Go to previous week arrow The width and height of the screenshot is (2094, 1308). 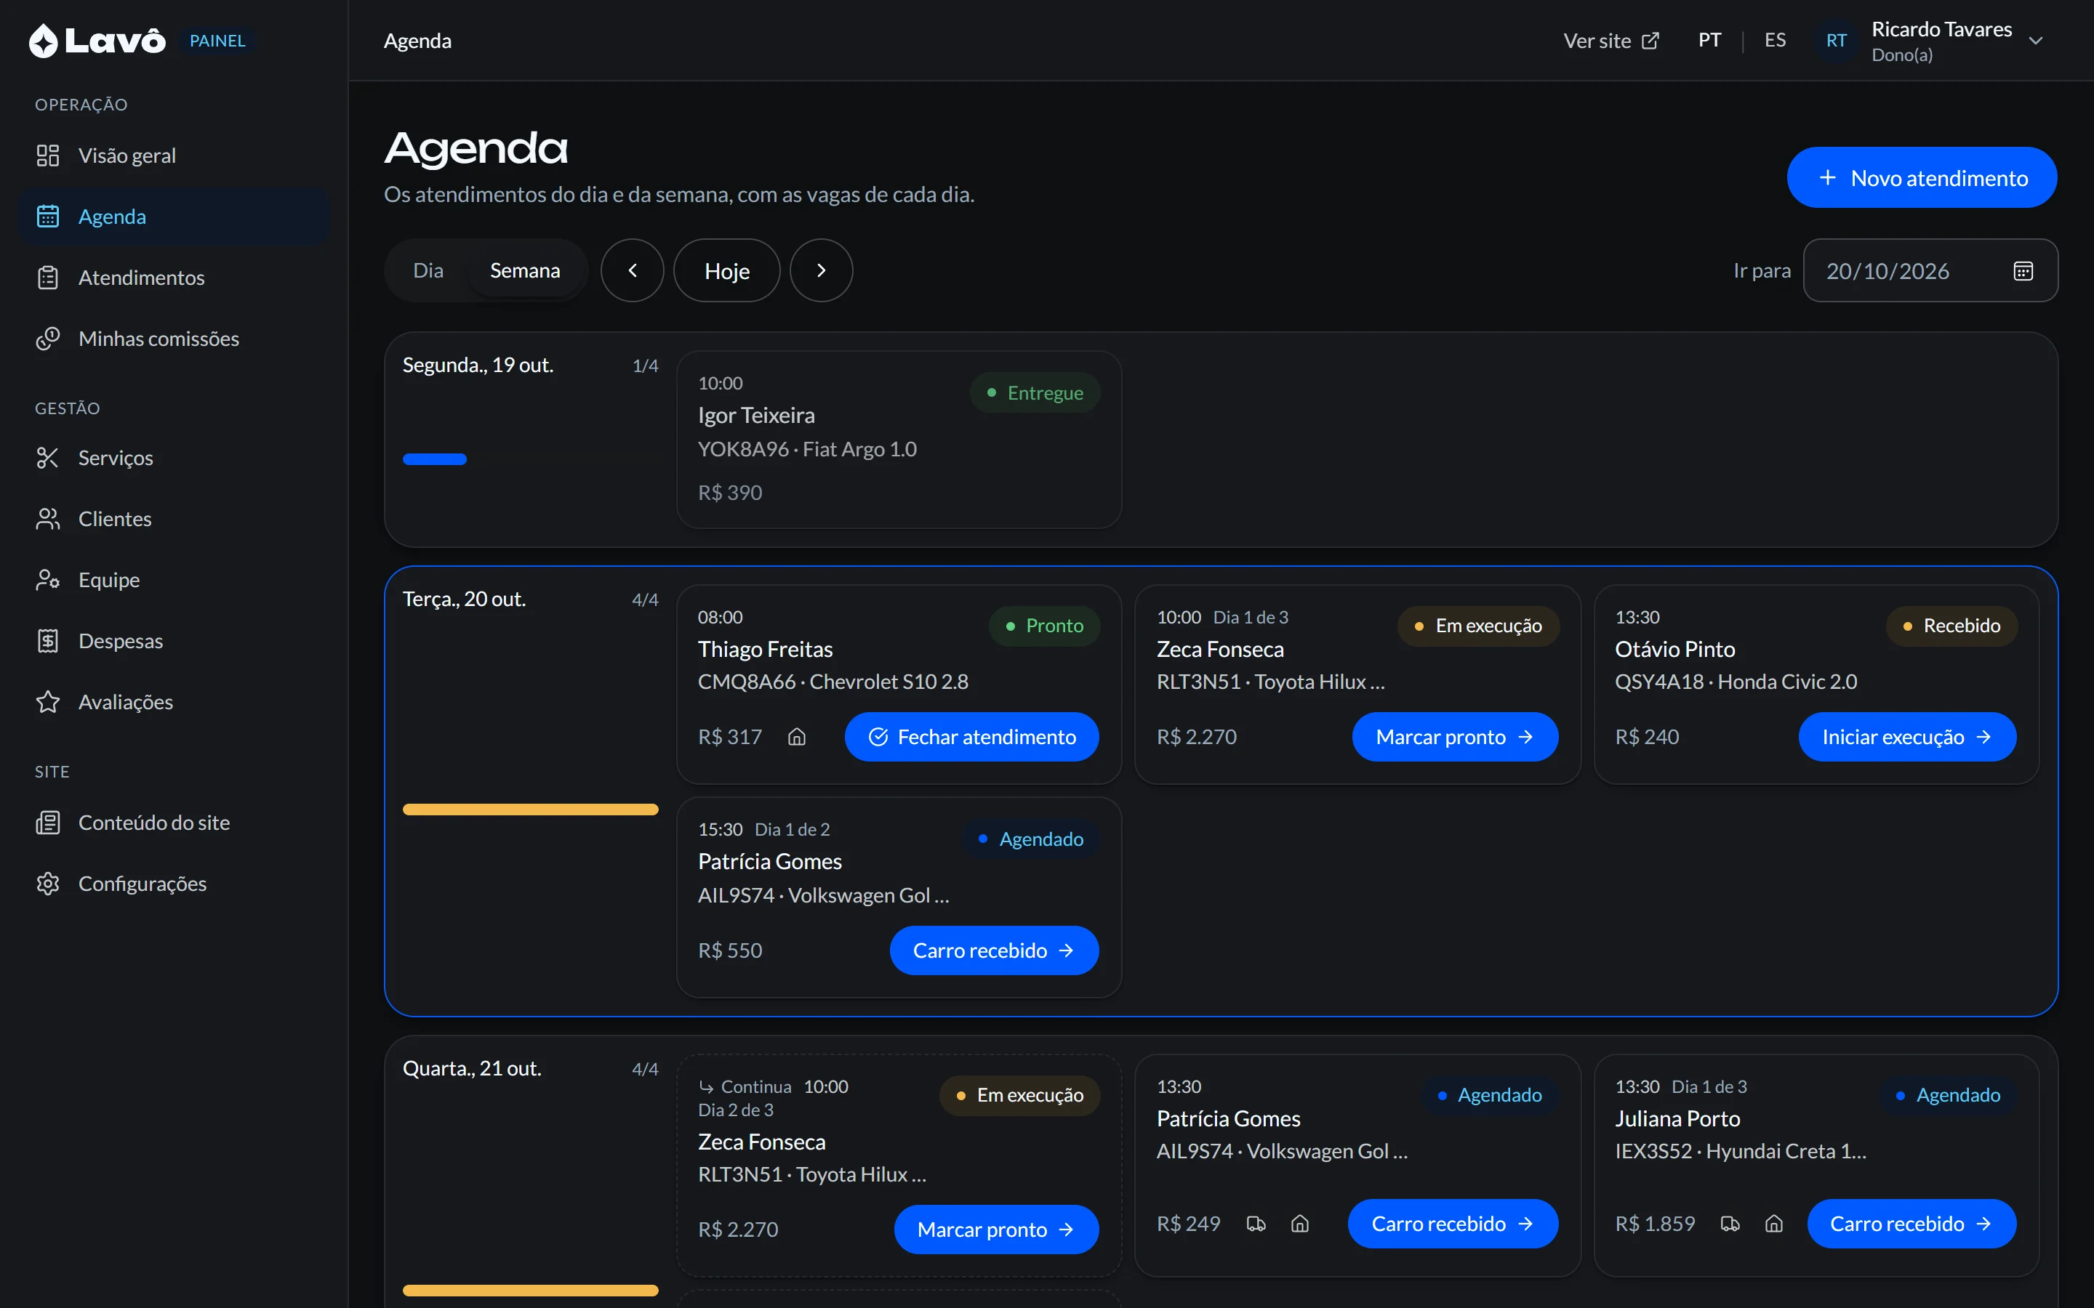coord(633,271)
